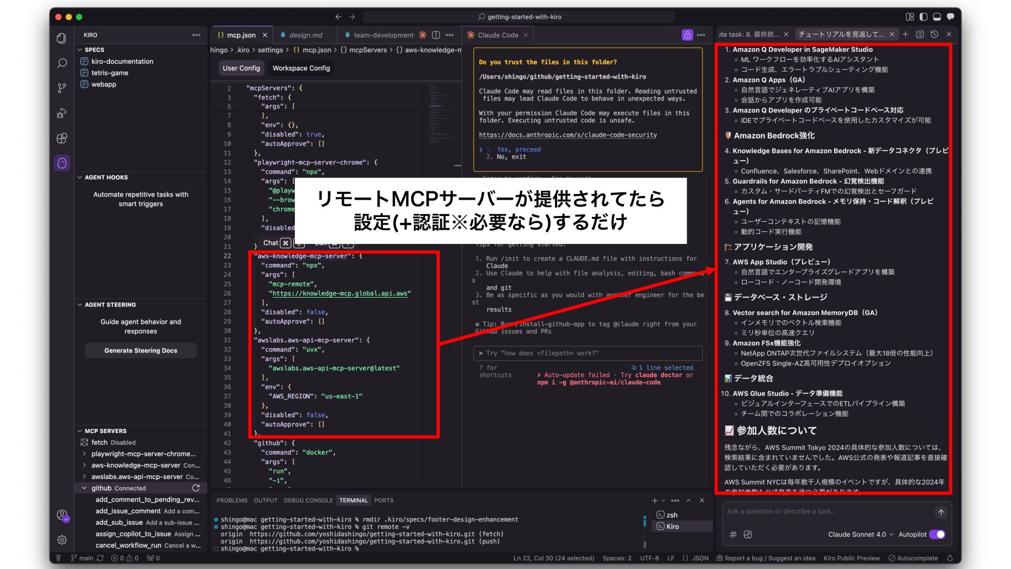1011x569 pixels.
Task: Click Report a bug / Suggest an idea
Action: coord(766,558)
